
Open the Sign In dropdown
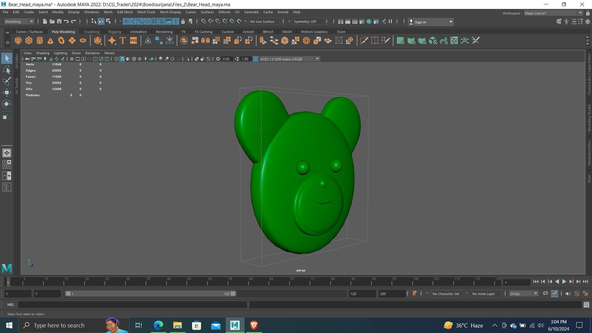pyautogui.click(x=430, y=22)
